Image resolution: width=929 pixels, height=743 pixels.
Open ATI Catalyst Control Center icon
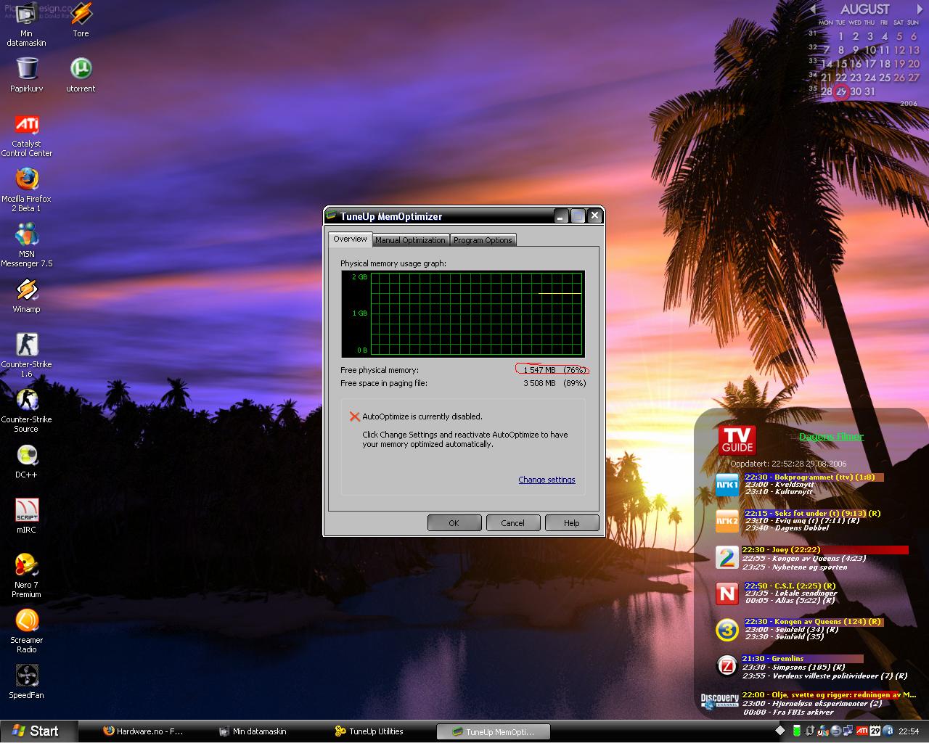point(27,135)
